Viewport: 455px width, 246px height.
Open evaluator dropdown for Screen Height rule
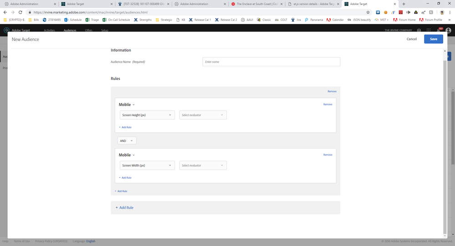203,115
